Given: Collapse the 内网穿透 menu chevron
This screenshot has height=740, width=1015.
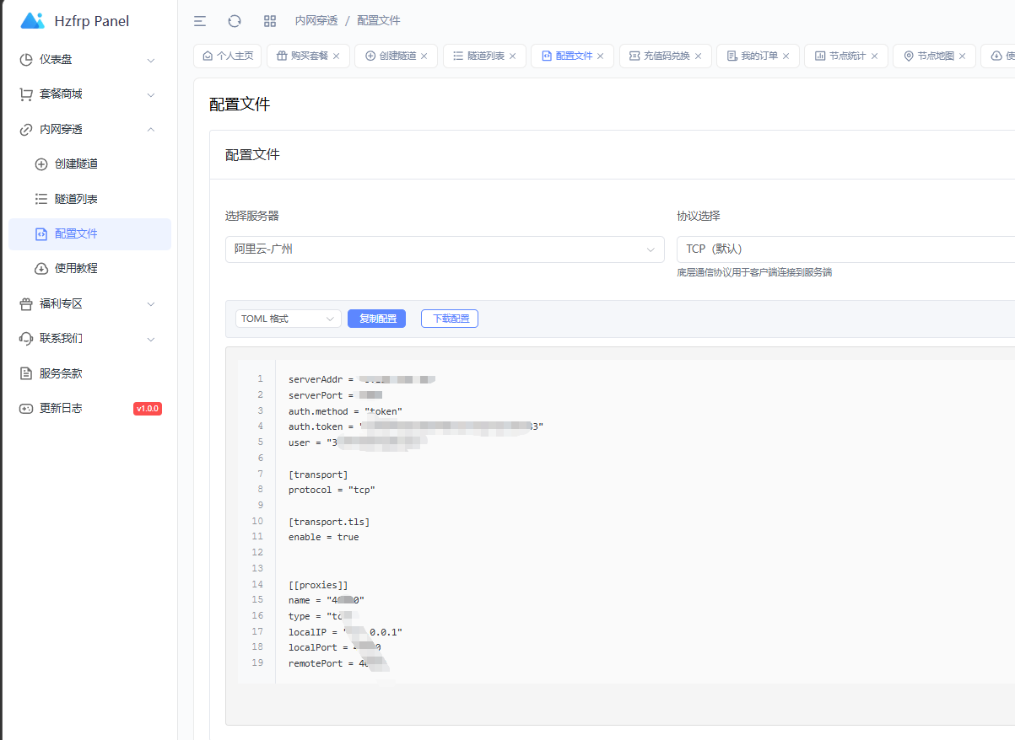Looking at the screenshot, I should pos(151,130).
